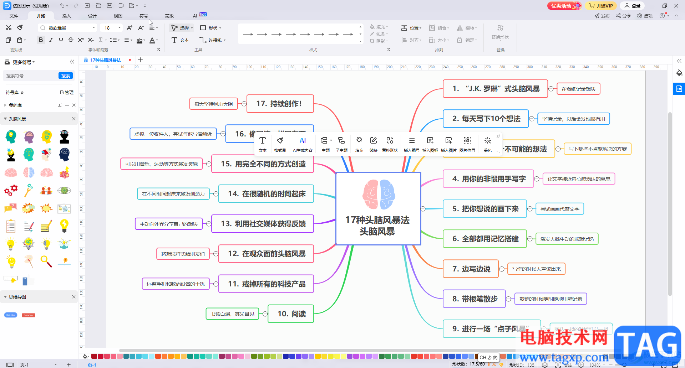Screen dimensions: 685x368
Task: Click the Format Painter icon in floating toolbar
Action: tap(280, 144)
